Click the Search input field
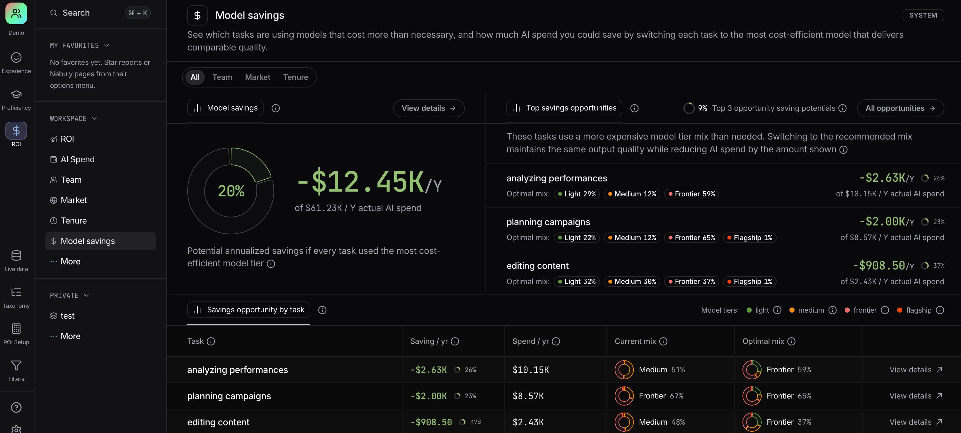961x433 pixels. click(100, 13)
